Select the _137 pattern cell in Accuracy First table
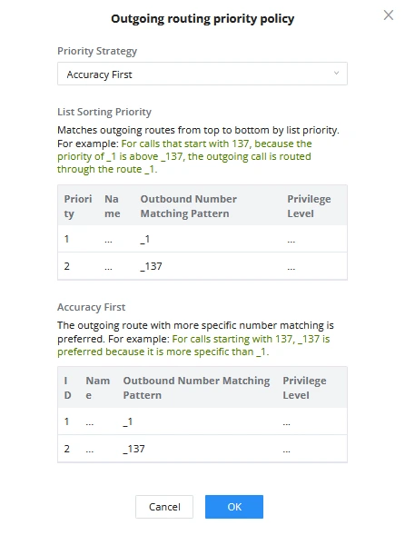This screenshot has height=535, width=405. click(x=133, y=449)
